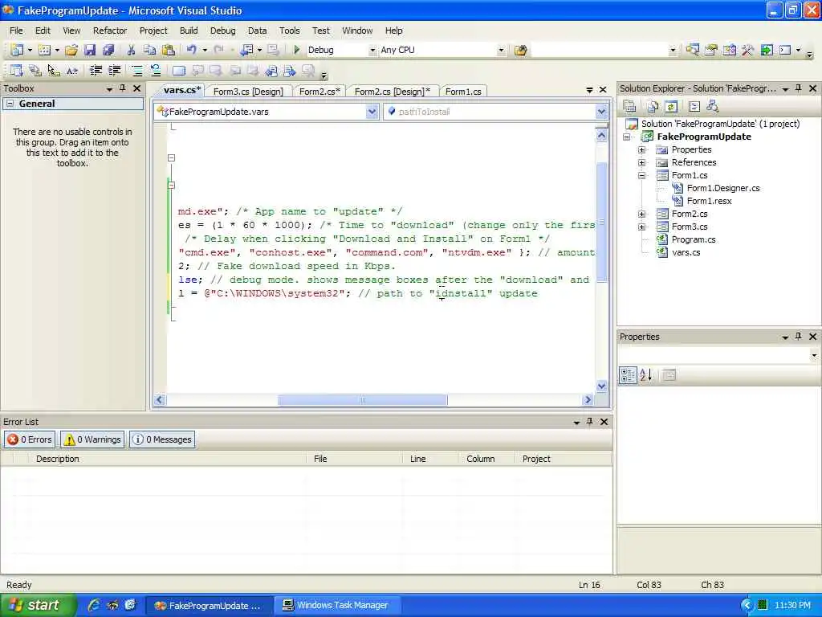
Task: Click the Undo arrow icon
Action: pos(192,50)
